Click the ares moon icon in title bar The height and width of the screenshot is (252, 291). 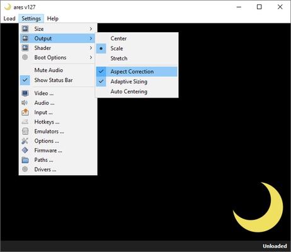click(8, 7)
